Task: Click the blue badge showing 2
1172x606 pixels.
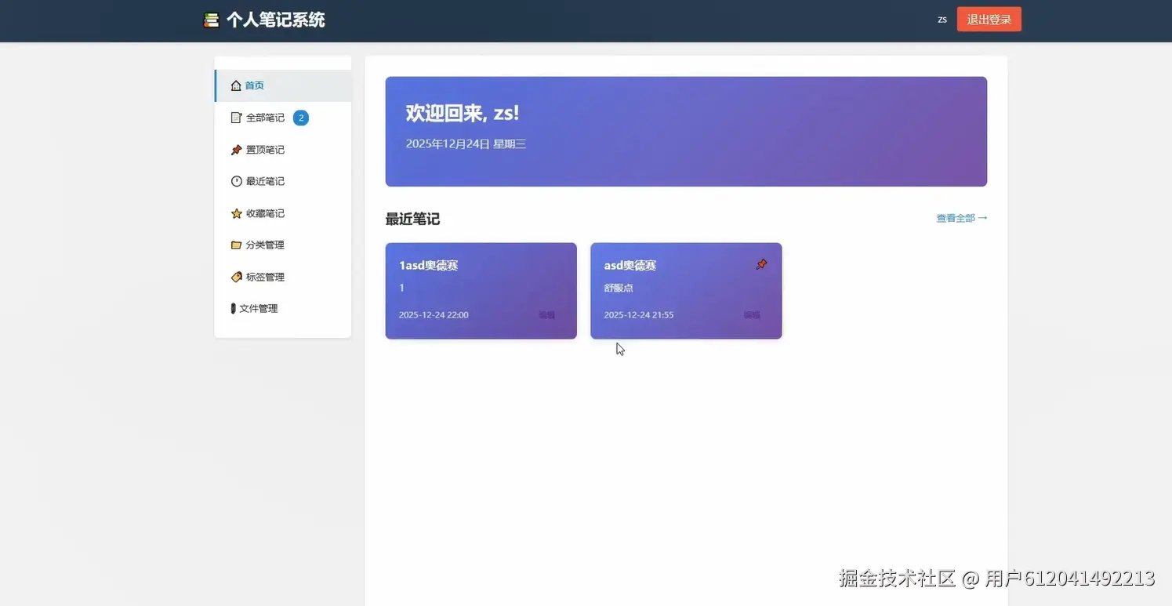Action: [300, 118]
